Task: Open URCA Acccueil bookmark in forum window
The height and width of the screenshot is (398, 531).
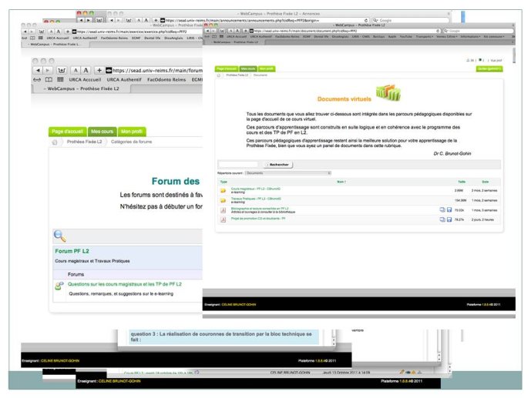Action: click(x=85, y=80)
